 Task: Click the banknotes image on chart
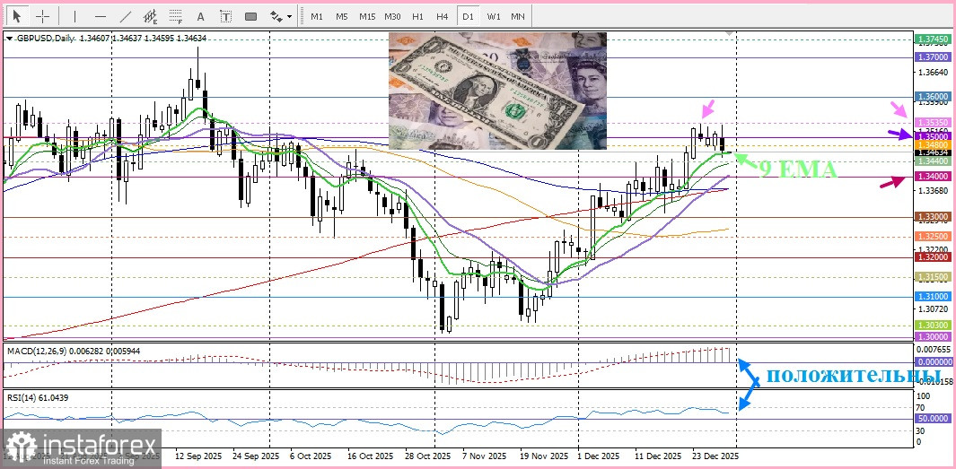[x=497, y=91]
